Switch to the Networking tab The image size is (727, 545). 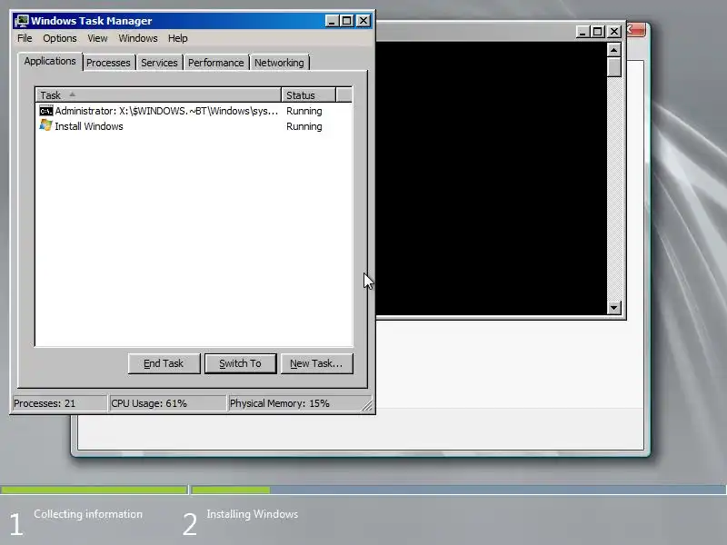click(279, 63)
